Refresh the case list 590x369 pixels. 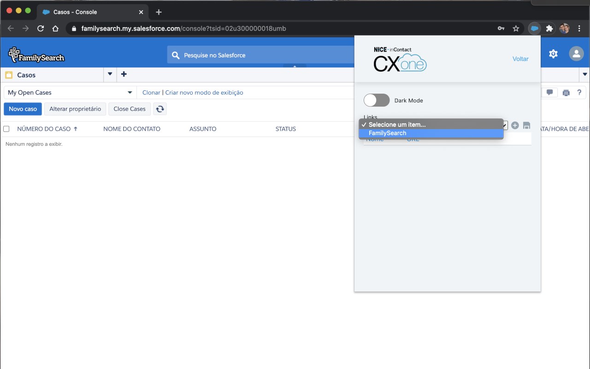(160, 109)
